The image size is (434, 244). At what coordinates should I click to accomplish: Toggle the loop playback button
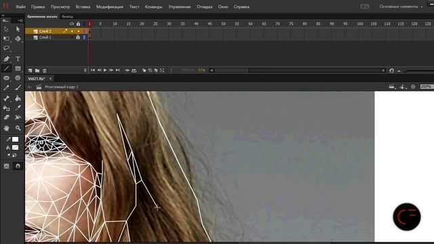click(134, 70)
